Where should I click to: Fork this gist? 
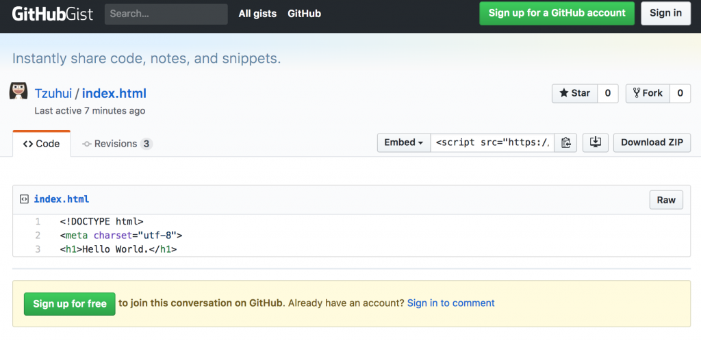click(647, 93)
